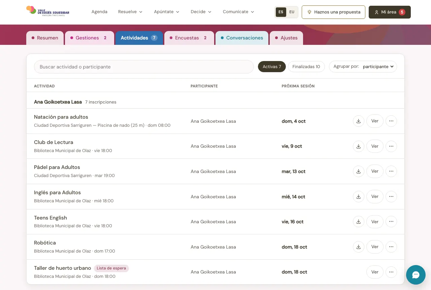Switch to the Gestiones tab
Viewport: 431px width, 290px height.
90,38
